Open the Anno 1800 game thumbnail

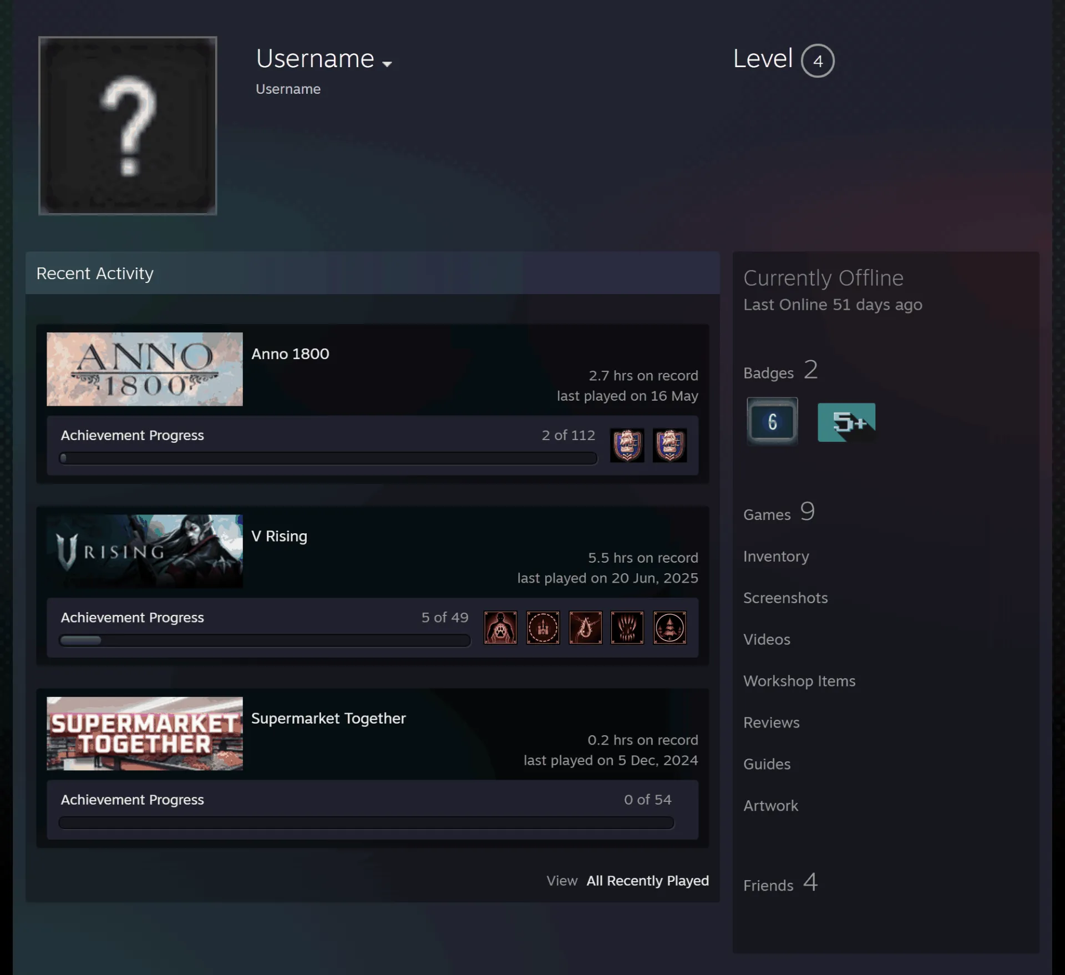[x=145, y=369]
